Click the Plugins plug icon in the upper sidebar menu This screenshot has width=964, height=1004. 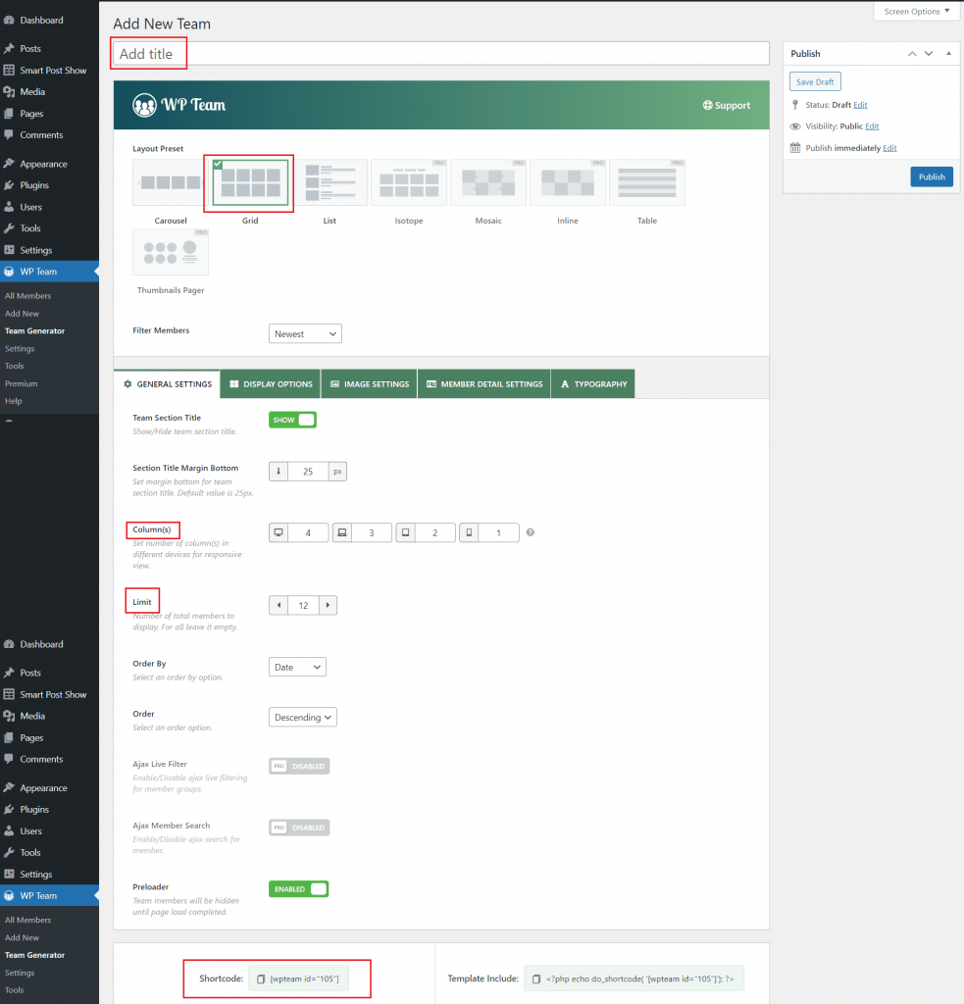click(9, 185)
